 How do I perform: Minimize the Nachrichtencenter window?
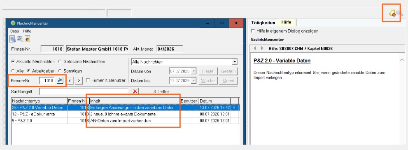coord(207,23)
